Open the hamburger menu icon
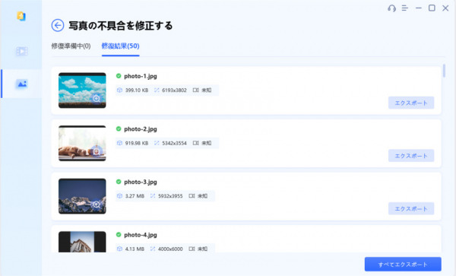 tap(405, 8)
